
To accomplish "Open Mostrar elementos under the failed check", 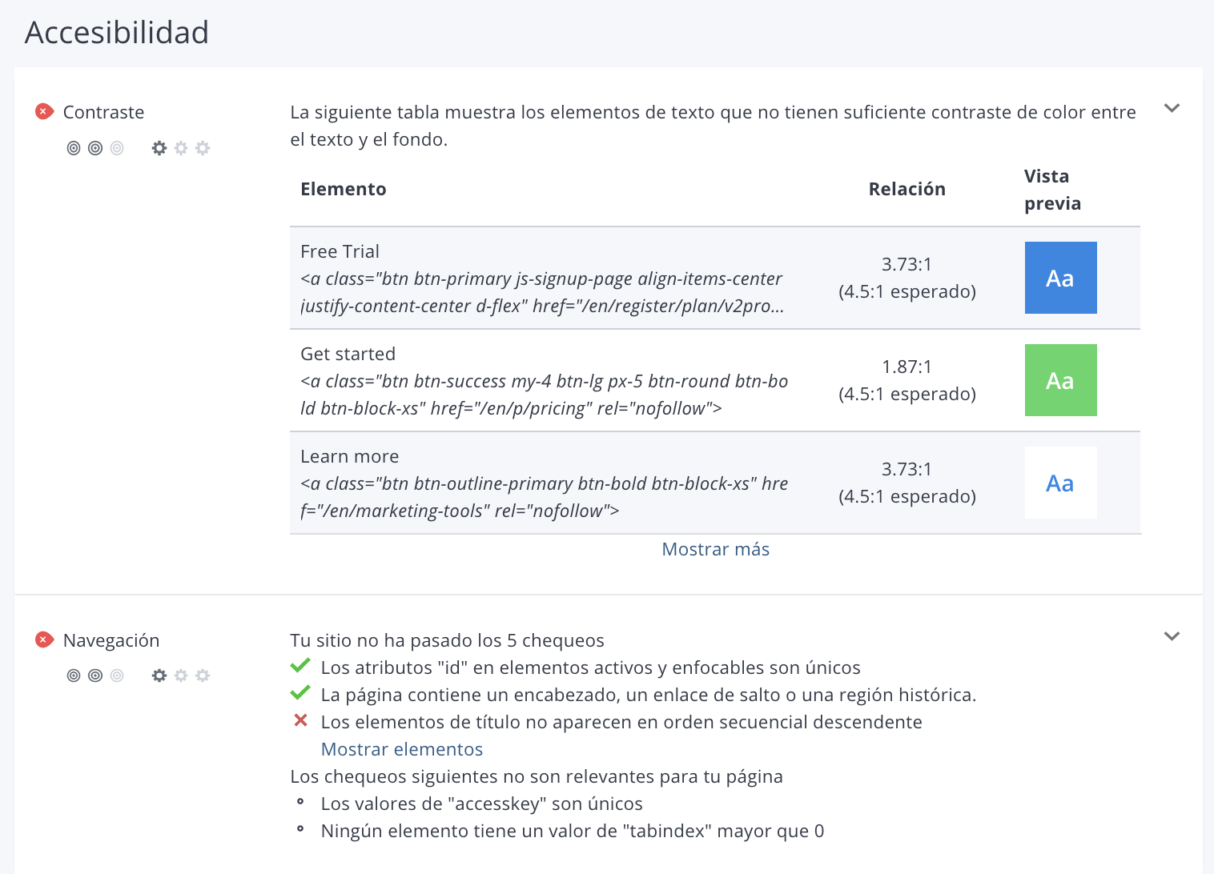I will click(x=401, y=749).
